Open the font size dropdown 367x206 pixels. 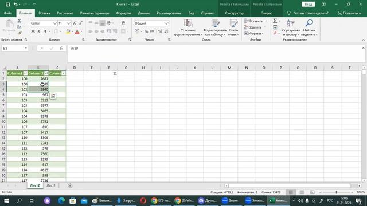click(68, 23)
